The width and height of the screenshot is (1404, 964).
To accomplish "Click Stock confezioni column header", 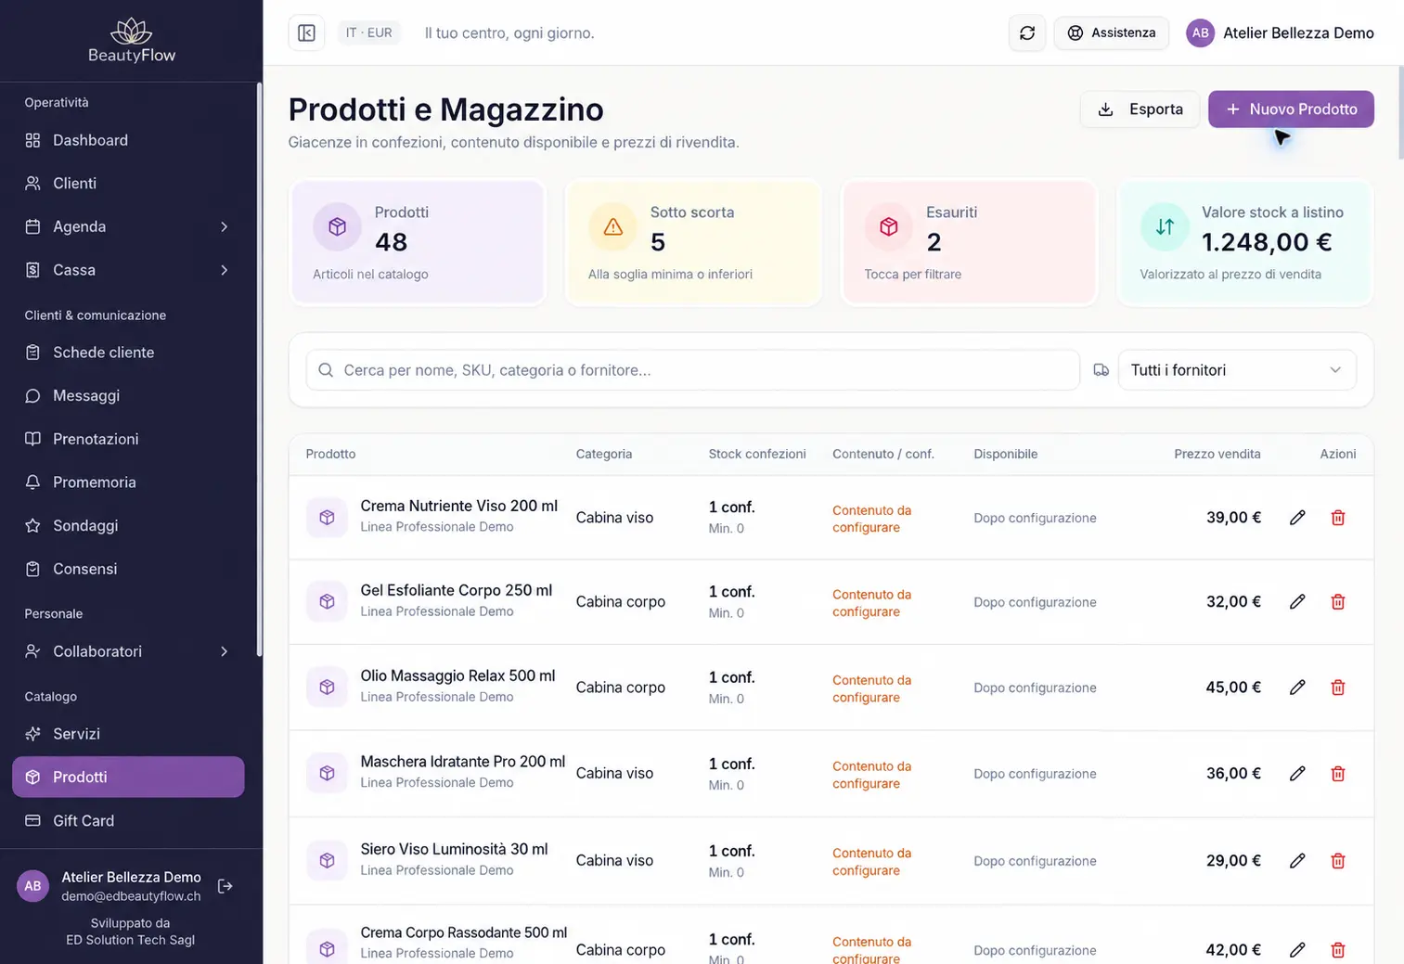I will pyautogui.click(x=756, y=454).
